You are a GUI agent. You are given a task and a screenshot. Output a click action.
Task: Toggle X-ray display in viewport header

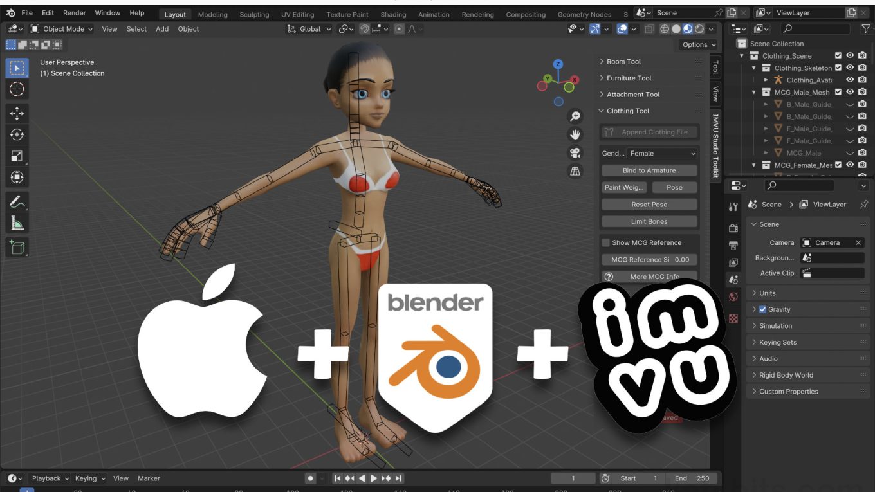[x=650, y=29]
